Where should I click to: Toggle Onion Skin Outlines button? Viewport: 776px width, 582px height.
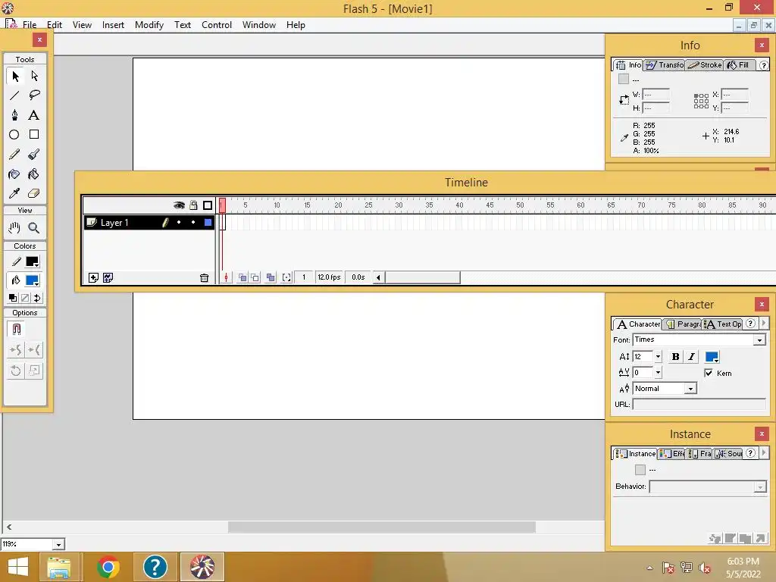(255, 277)
